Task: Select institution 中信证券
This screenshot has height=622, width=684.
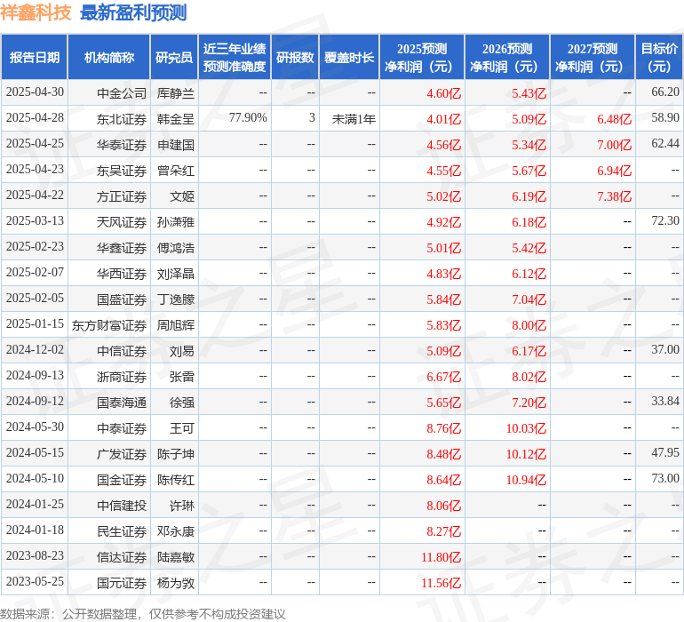Action: [122, 350]
